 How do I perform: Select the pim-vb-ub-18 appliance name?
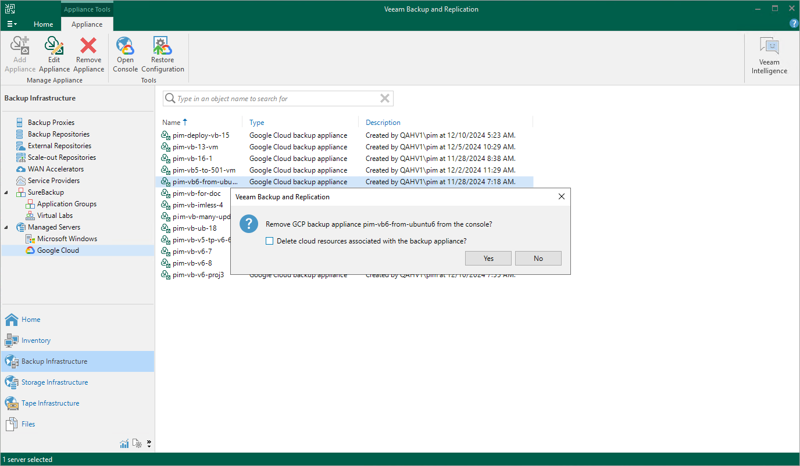coord(195,228)
